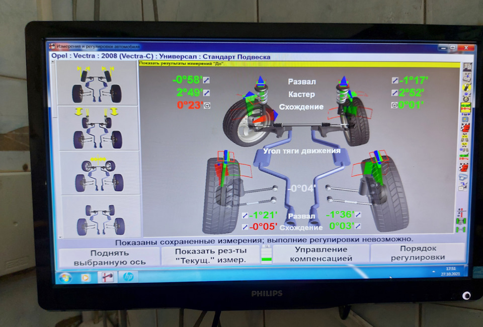The height and width of the screenshot is (327, 483).
Task: Click the 'Угол тяги движения' label
Action: point(301,151)
